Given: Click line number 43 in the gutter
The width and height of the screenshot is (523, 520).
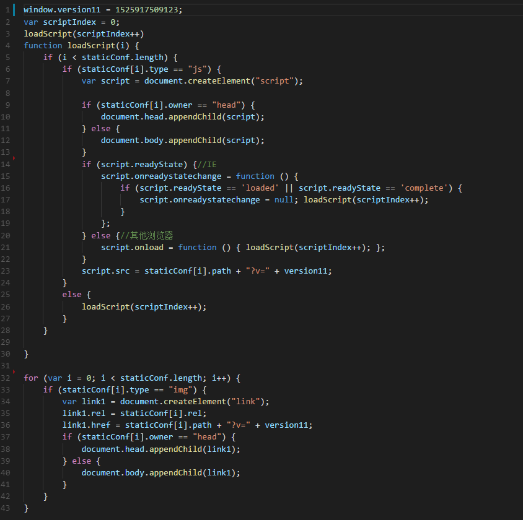Looking at the screenshot, I should pos(6,508).
